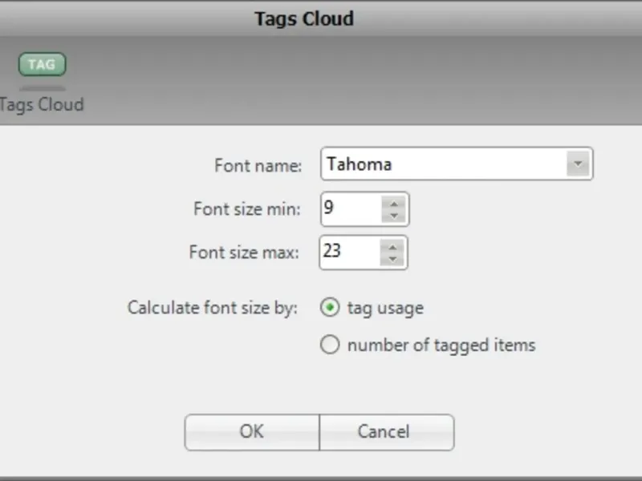This screenshot has height=481, width=642.
Task: Select the Tags Cloud tab label
Action: point(42,104)
